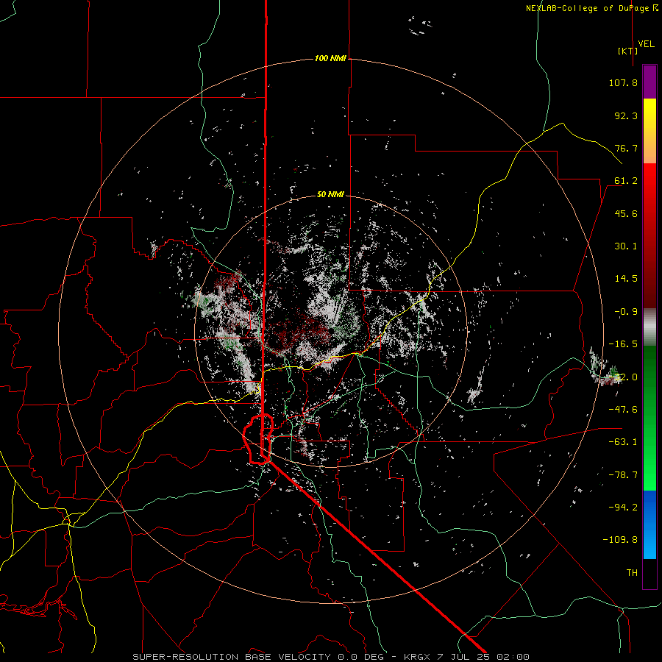Pick the gray near-zero segment of color bar

(x=649, y=327)
